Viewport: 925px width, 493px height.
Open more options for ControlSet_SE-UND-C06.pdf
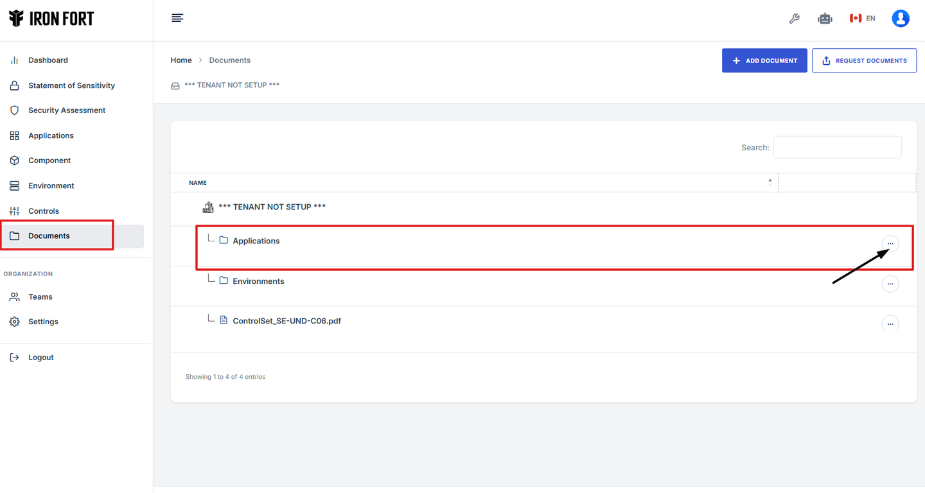coord(890,324)
